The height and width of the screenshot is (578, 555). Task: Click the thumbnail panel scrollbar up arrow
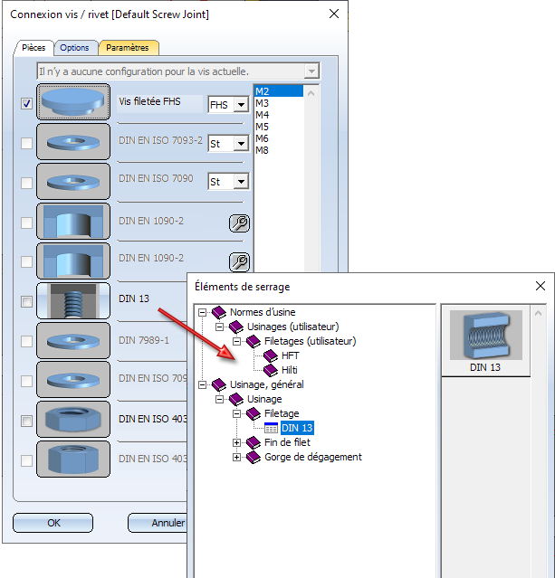[539, 313]
